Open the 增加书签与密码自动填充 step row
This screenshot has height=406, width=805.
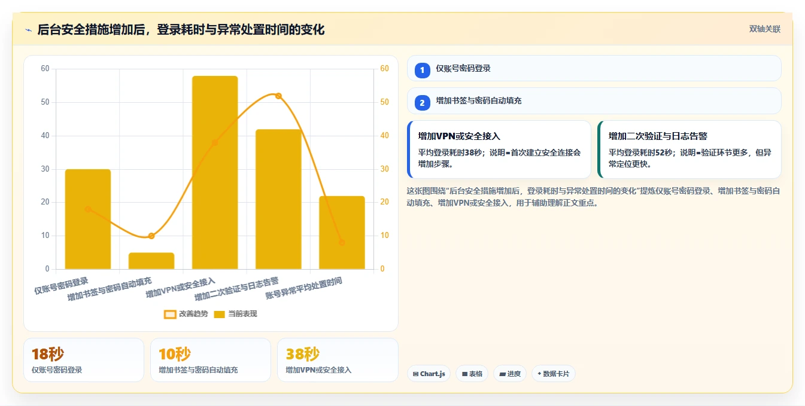click(594, 101)
